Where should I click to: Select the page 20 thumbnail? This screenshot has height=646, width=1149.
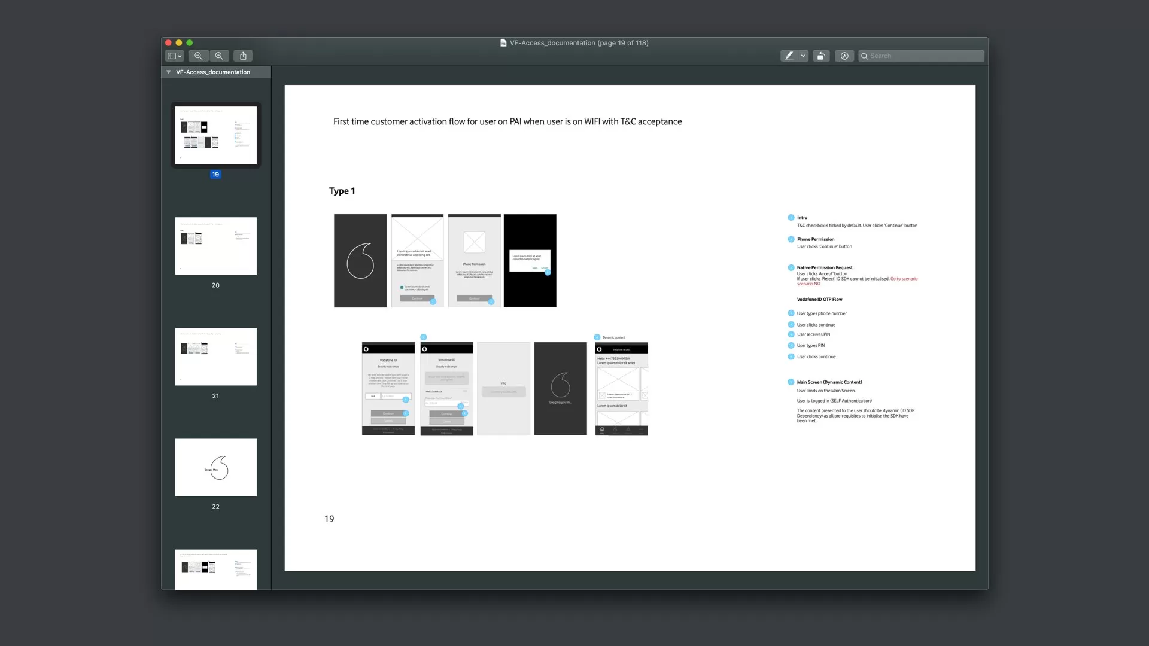tap(215, 246)
